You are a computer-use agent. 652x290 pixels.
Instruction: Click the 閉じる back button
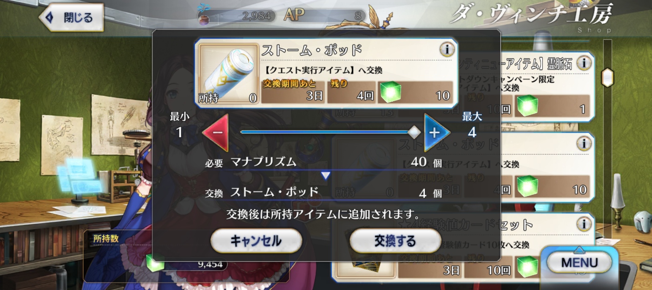[x=72, y=18]
